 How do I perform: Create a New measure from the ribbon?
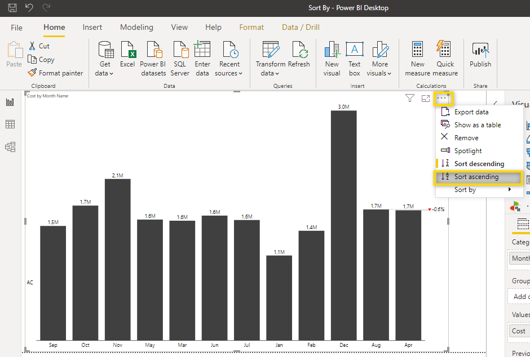[x=417, y=56]
